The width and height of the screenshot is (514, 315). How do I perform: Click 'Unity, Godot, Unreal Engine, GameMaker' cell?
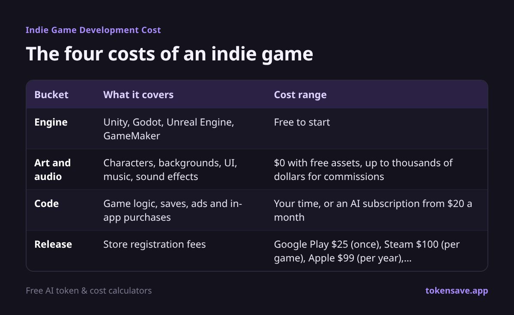coord(169,129)
